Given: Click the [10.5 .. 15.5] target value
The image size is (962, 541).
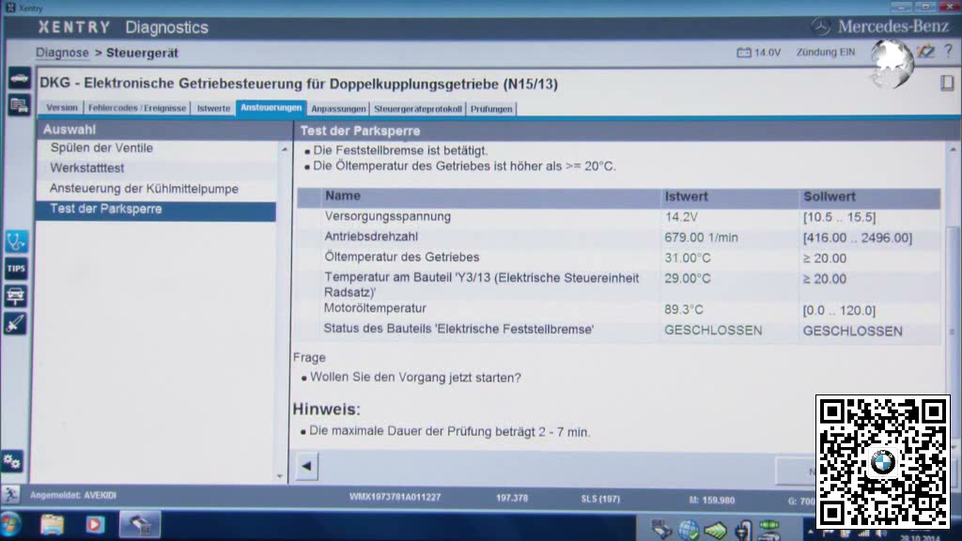Looking at the screenshot, I should 839,217.
